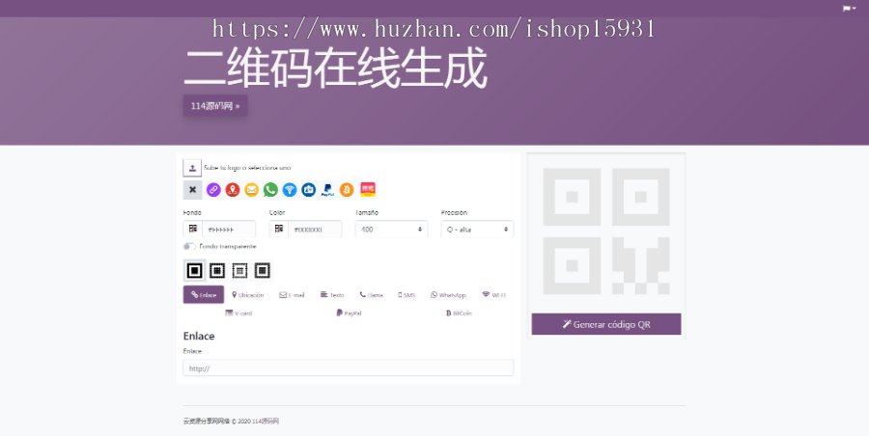
Task: Select the third thin dotted marker style
Action: [239, 270]
